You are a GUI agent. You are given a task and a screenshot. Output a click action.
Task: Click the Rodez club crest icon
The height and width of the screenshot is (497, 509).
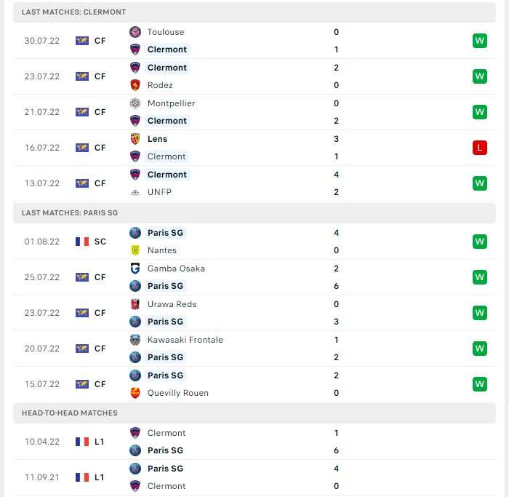point(135,85)
